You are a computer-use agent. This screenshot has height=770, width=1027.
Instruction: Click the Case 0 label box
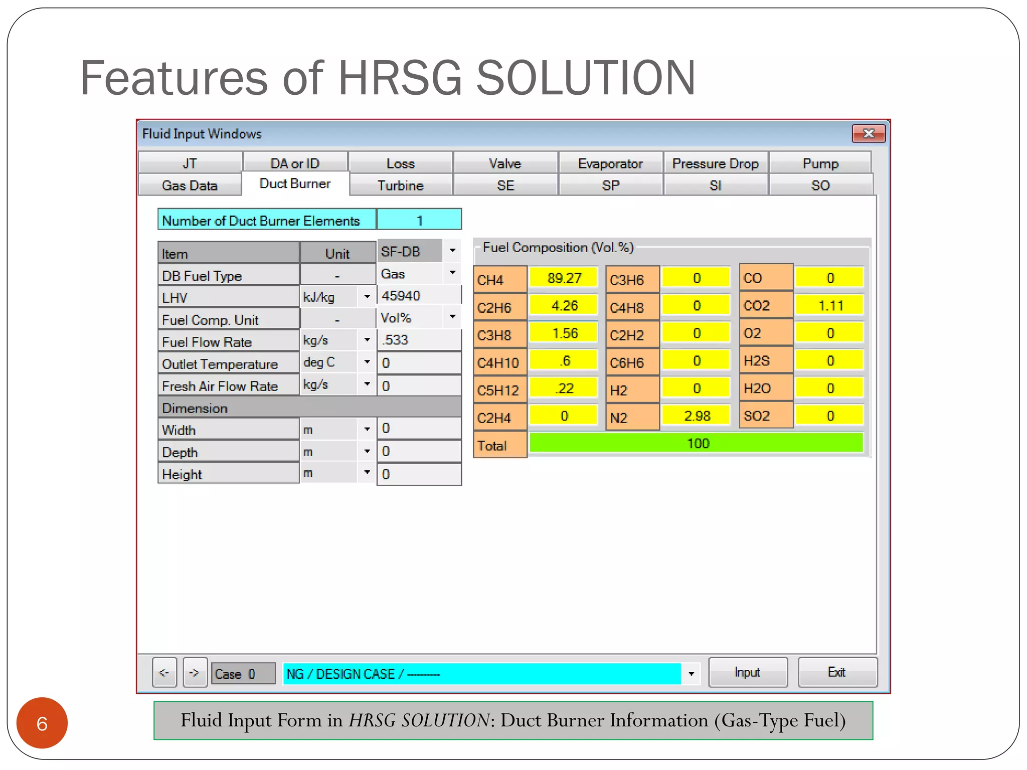point(243,674)
